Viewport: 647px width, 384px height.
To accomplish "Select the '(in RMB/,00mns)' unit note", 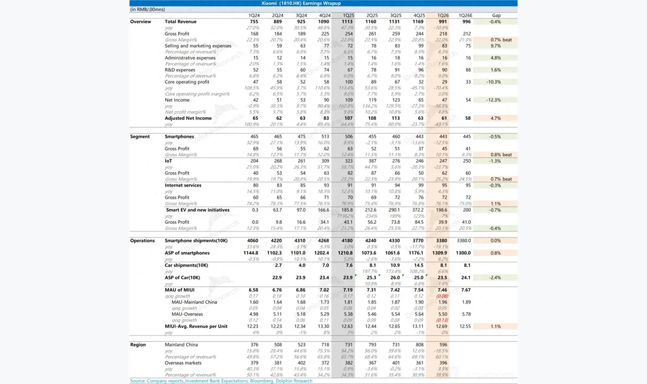I will point(148,10).
